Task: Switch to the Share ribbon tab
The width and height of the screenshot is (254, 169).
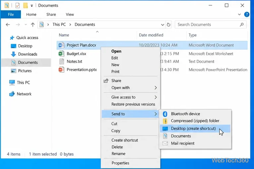Action: [51, 14]
